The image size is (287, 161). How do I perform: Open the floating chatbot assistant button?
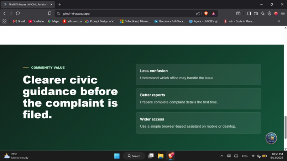point(271,138)
